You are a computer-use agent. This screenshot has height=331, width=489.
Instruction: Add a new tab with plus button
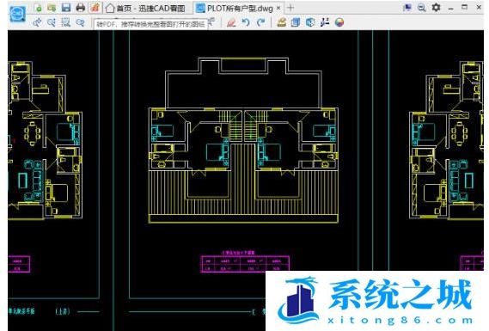(x=290, y=8)
